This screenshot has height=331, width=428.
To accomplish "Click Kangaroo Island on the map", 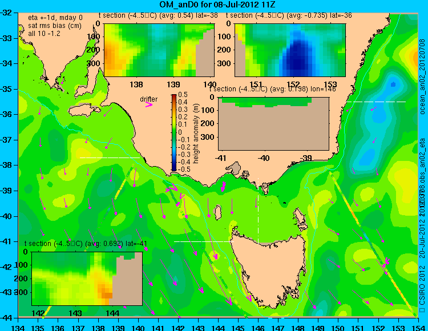I will 84,110.
